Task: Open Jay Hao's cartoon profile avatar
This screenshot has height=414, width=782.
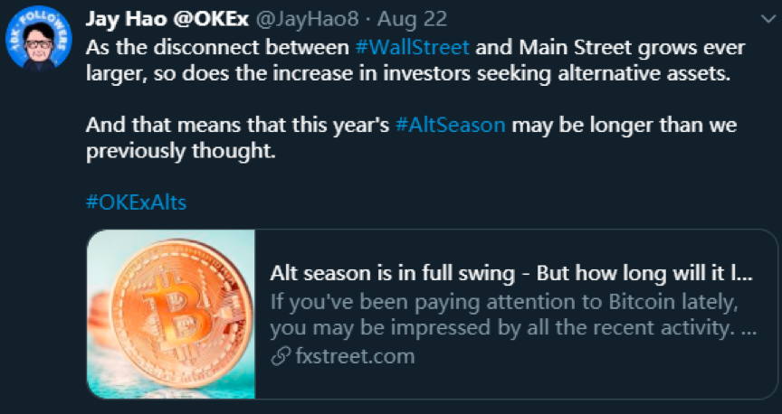Action: 38,39
